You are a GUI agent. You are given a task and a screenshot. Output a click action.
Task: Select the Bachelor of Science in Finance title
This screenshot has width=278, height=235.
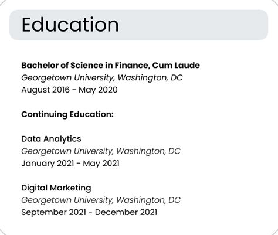pyautogui.click(x=110, y=65)
